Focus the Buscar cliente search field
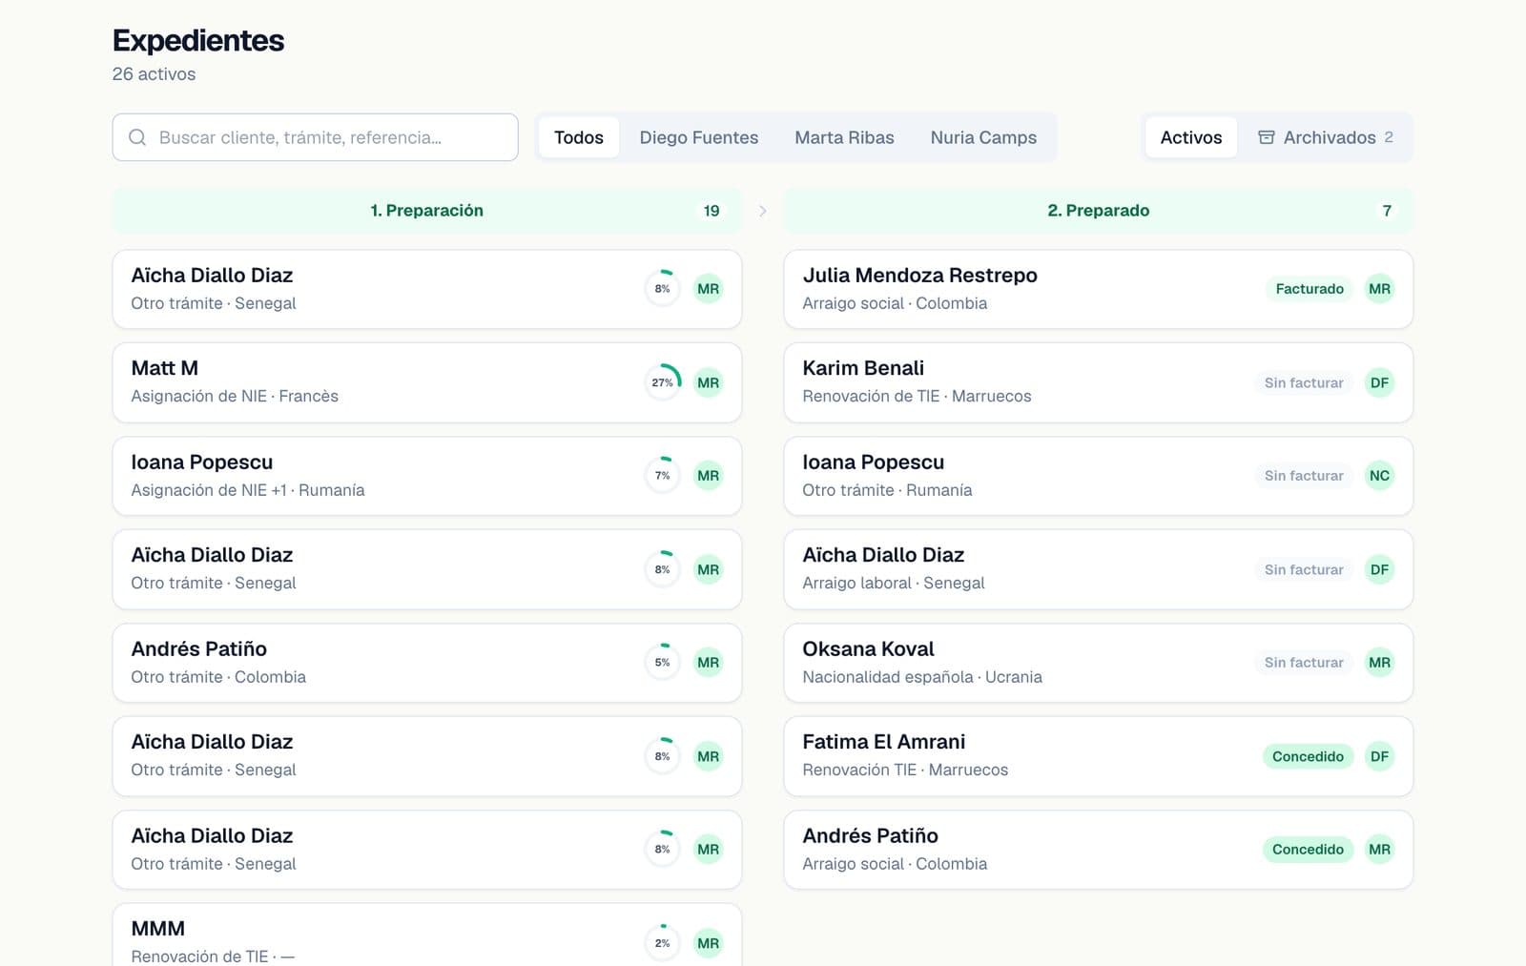Viewport: 1526px width, 966px height. [316, 137]
